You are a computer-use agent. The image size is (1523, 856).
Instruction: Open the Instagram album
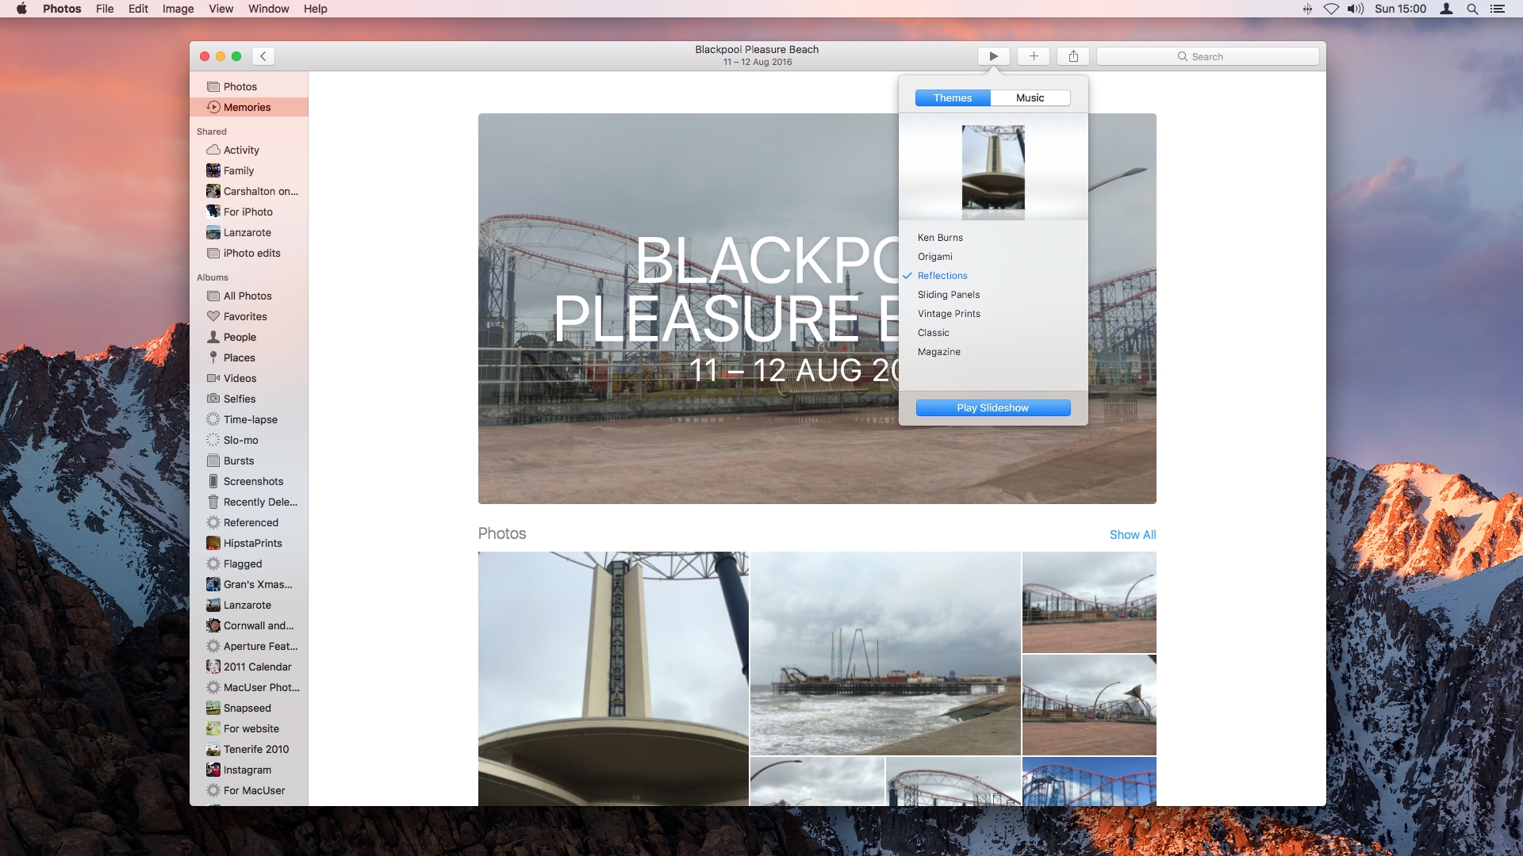pos(248,770)
